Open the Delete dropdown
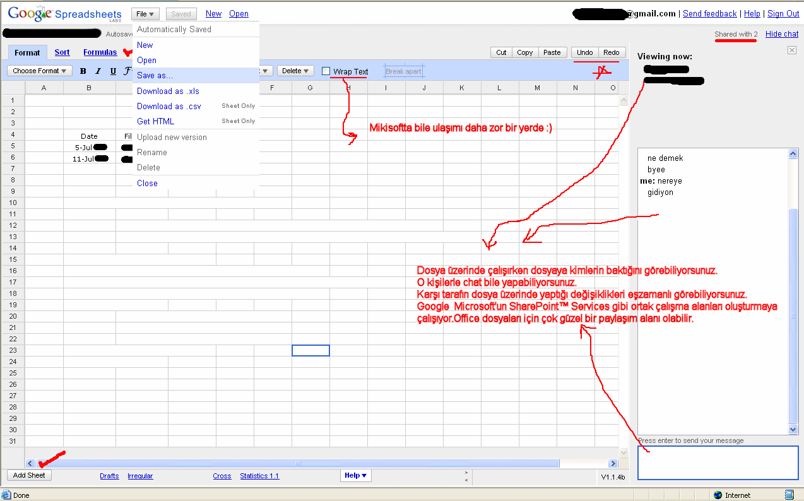Screen dimensions: 804x501 pyautogui.click(x=295, y=71)
